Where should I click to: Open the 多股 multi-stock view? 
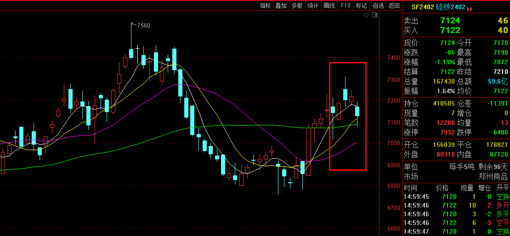[x=297, y=6]
